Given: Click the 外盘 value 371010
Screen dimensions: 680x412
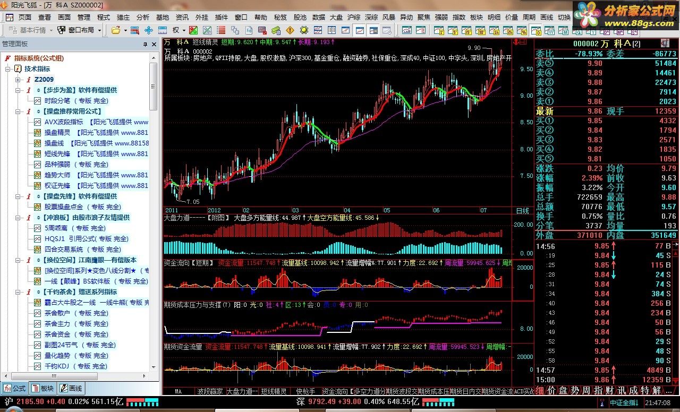Looking at the screenshot, I should coord(589,236).
